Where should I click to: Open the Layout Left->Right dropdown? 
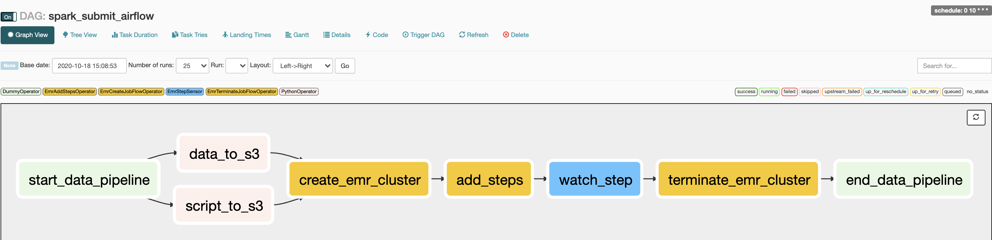click(x=303, y=66)
